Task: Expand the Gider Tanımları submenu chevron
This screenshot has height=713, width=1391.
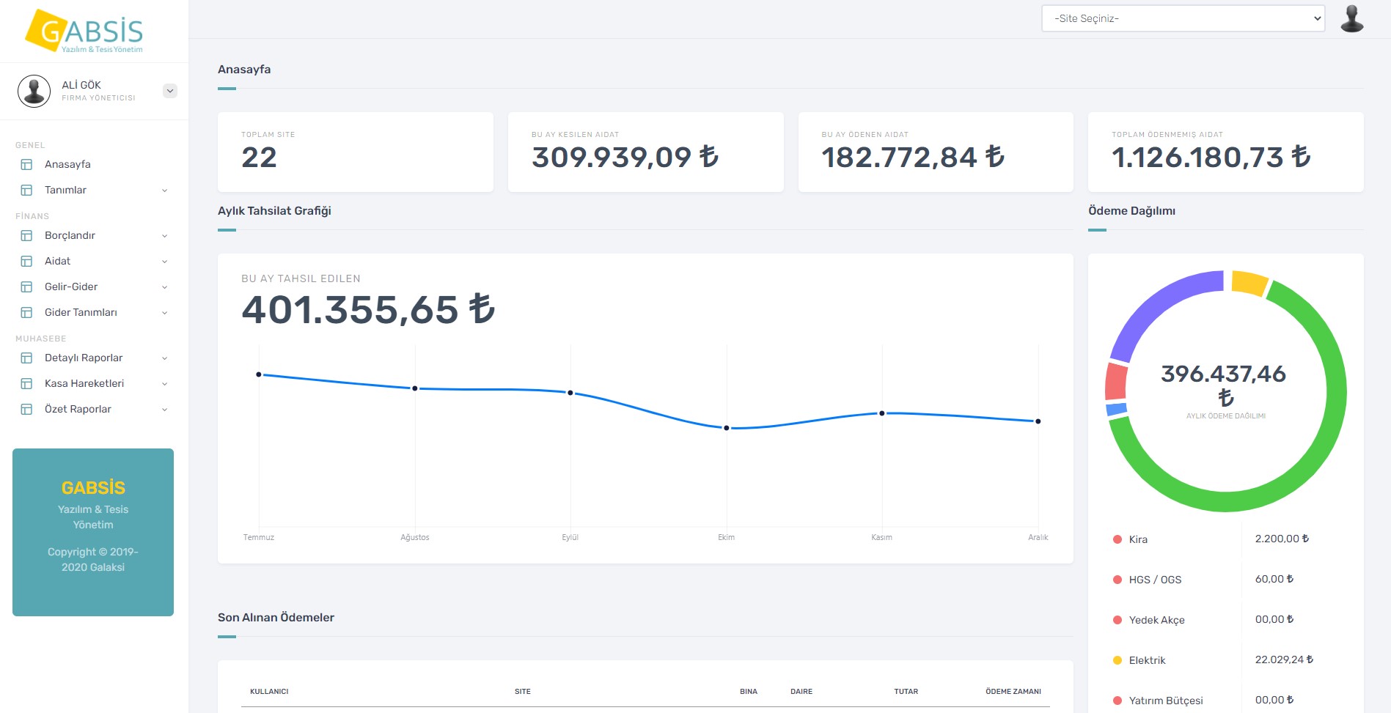Action: (x=164, y=313)
